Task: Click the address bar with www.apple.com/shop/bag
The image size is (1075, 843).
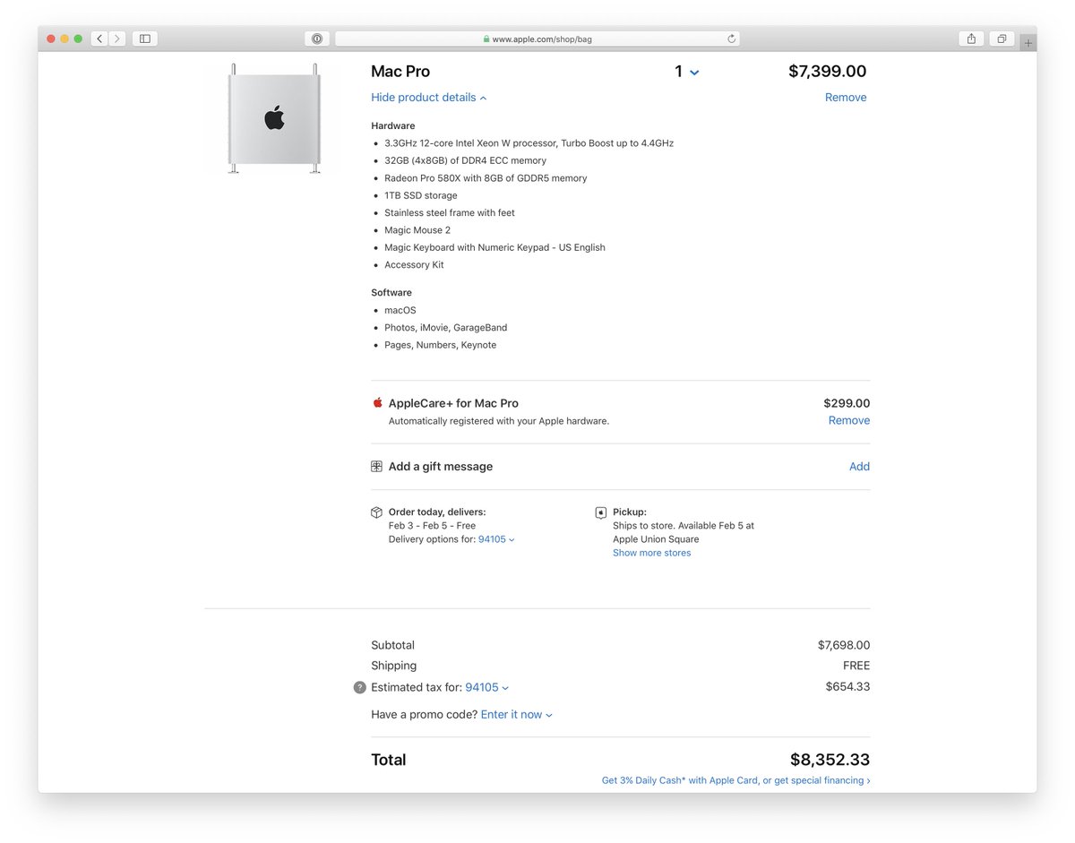Action: [x=537, y=39]
